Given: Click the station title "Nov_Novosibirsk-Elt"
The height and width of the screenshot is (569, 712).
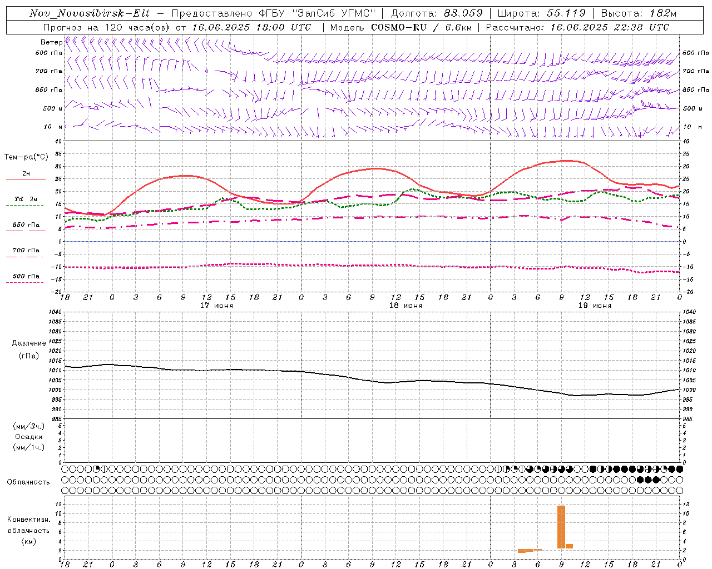Looking at the screenshot, I should pyautogui.click(x=90, y=13).
